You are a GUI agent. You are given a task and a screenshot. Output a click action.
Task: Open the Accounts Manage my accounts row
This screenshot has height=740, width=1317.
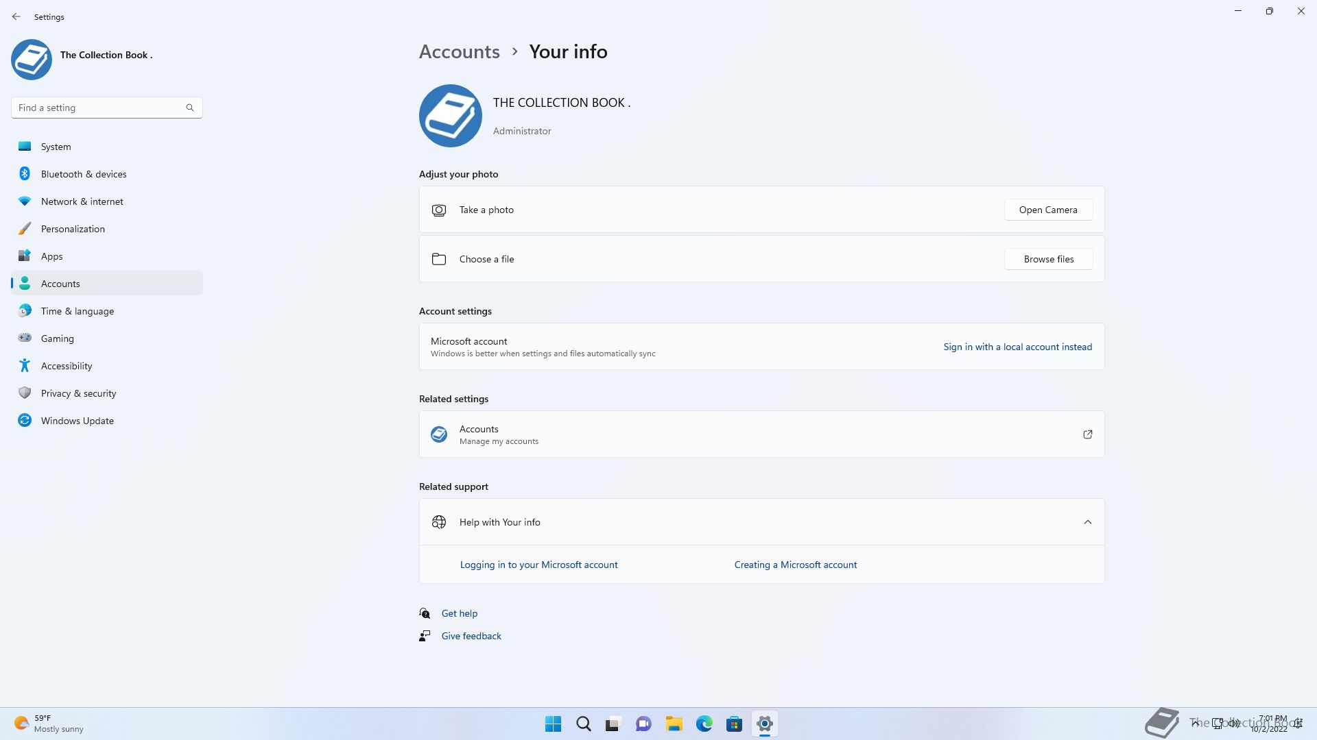tap(762, 434)
